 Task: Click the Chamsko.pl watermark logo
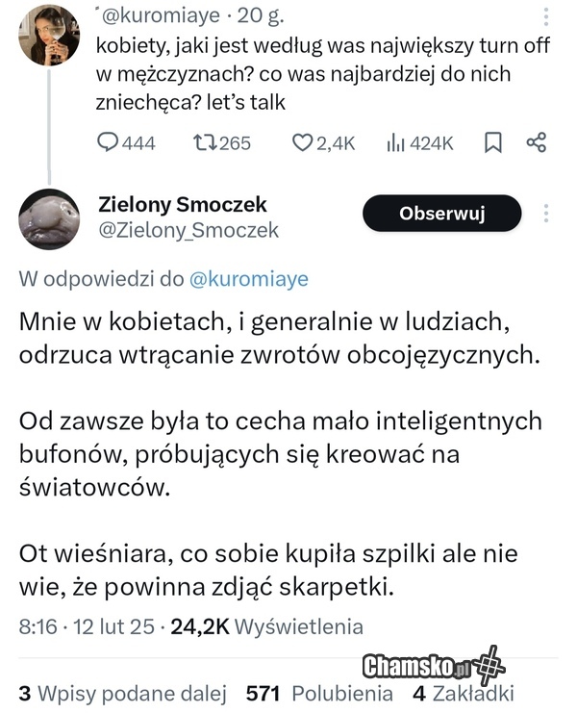433,665
